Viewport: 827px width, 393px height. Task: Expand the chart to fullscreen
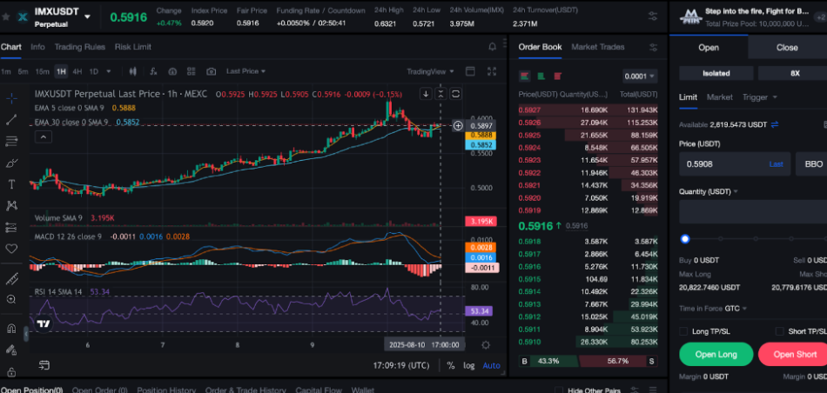click(x=492, y=71)
